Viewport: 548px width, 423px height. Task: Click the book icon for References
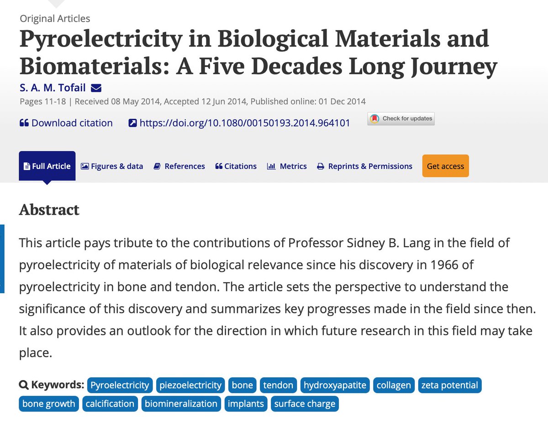[157, 166]
